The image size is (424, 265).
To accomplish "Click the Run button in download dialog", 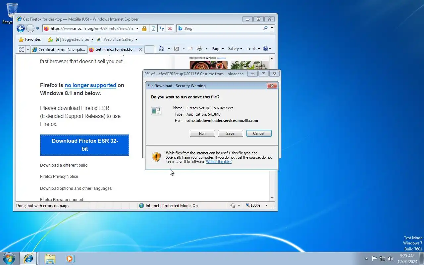I will (x=202, y=133).
